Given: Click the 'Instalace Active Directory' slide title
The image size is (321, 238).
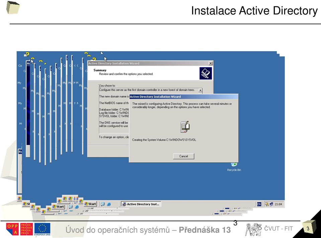Looking at the screenshot, I should coord(254,11).
